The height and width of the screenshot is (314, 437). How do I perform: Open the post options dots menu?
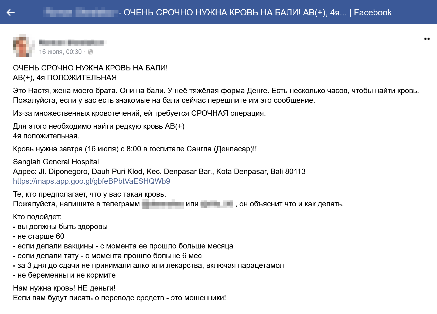point(427,39)
